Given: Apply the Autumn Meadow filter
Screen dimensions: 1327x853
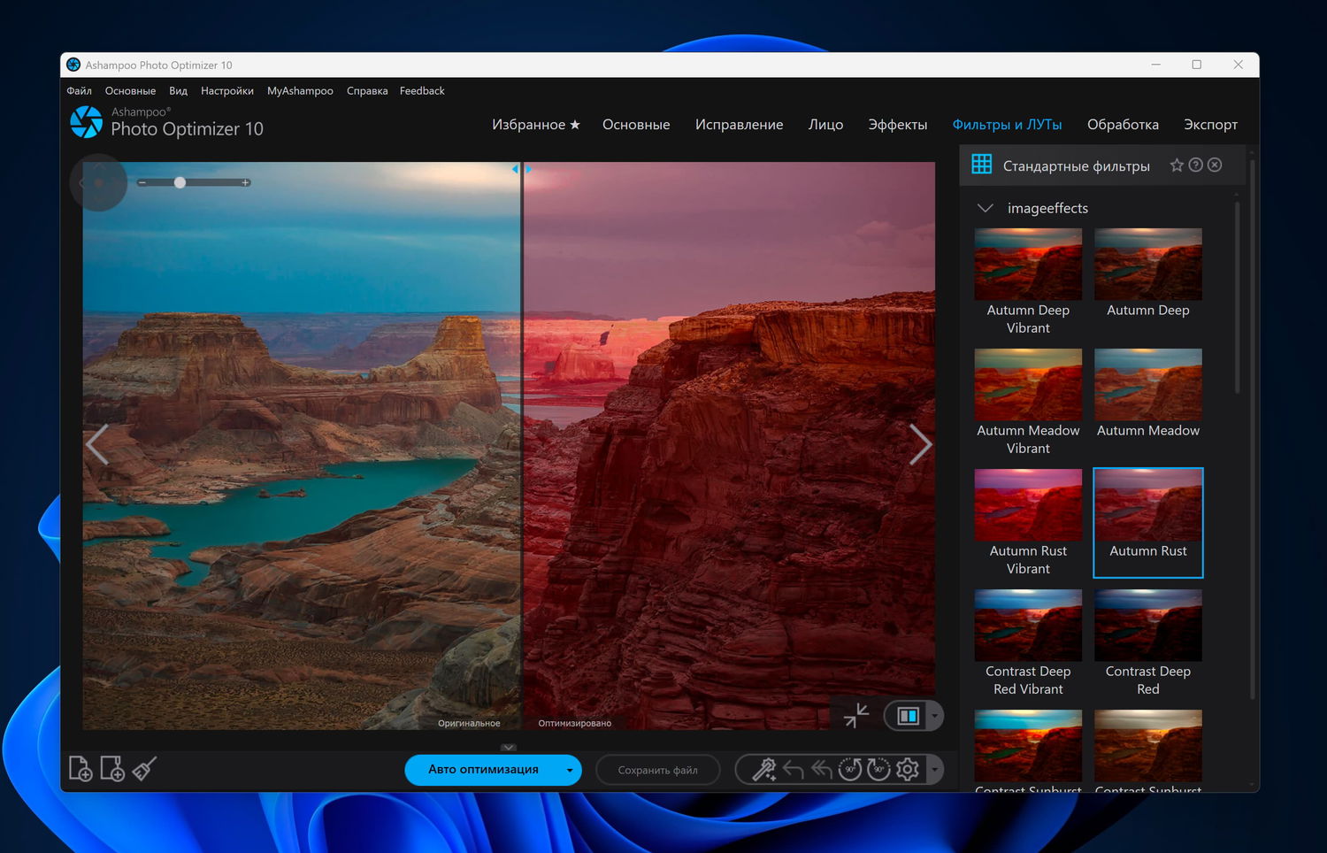Looking at the screenshot, I should (x=1148, y=394).
